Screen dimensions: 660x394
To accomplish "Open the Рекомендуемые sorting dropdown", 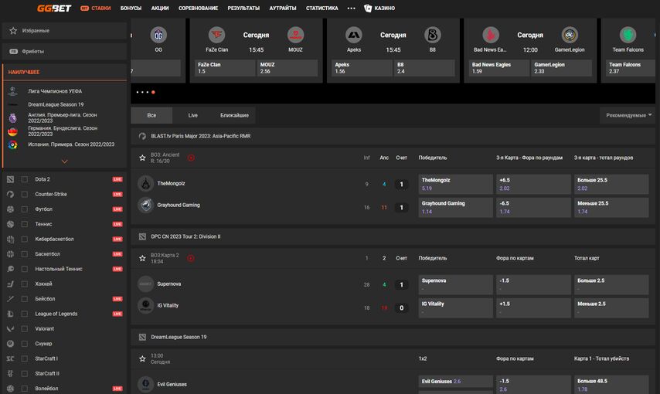I will [629, 115].
